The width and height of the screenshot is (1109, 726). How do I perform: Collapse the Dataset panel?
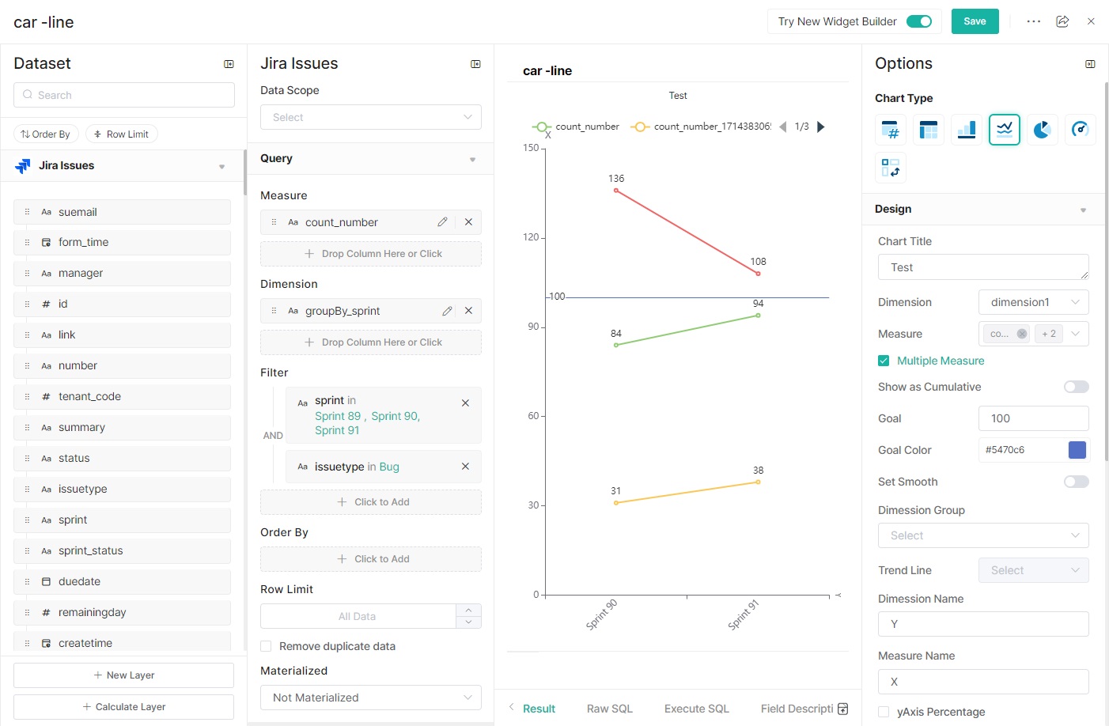point(229,63)
